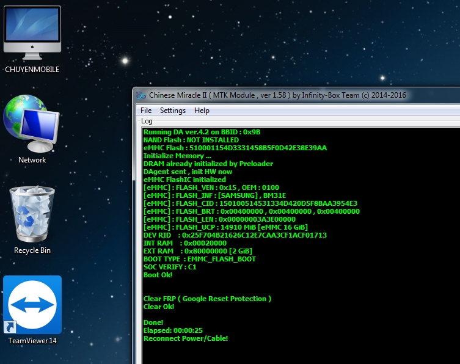Click the DEV RID log line
The width and height of the screenshot is (460, 364).
click(235, 235)
